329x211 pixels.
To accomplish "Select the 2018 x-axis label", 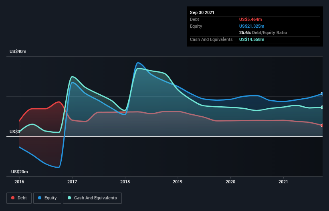I will point(125,182).
